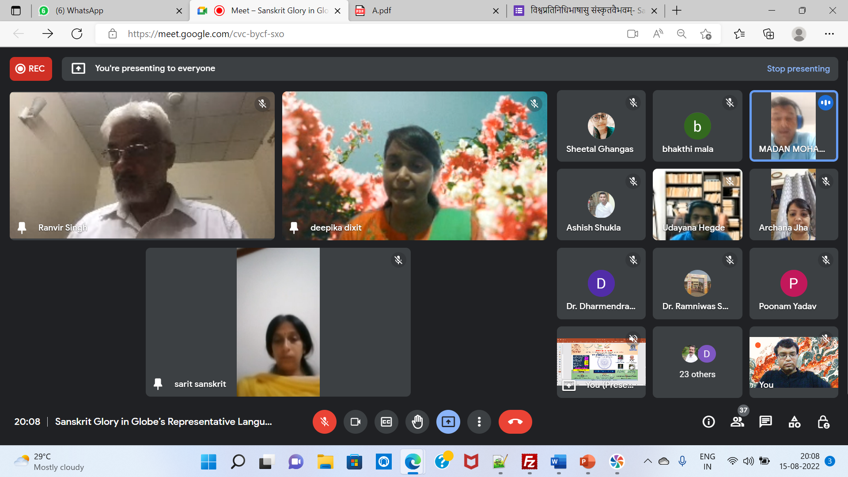Open more options three-dot menu
This screenshot has height=477, width=848.
479,422
